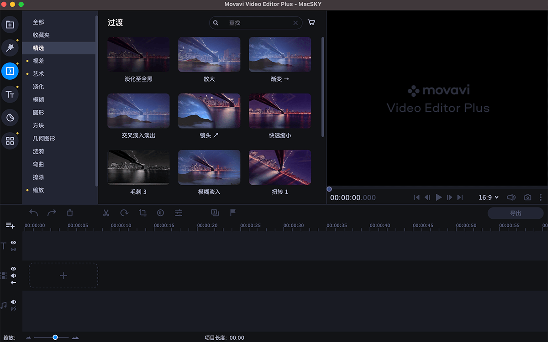Open clip properties sliders icon
The height and width of the screenshot is (342, 548).
pos(179,212)
